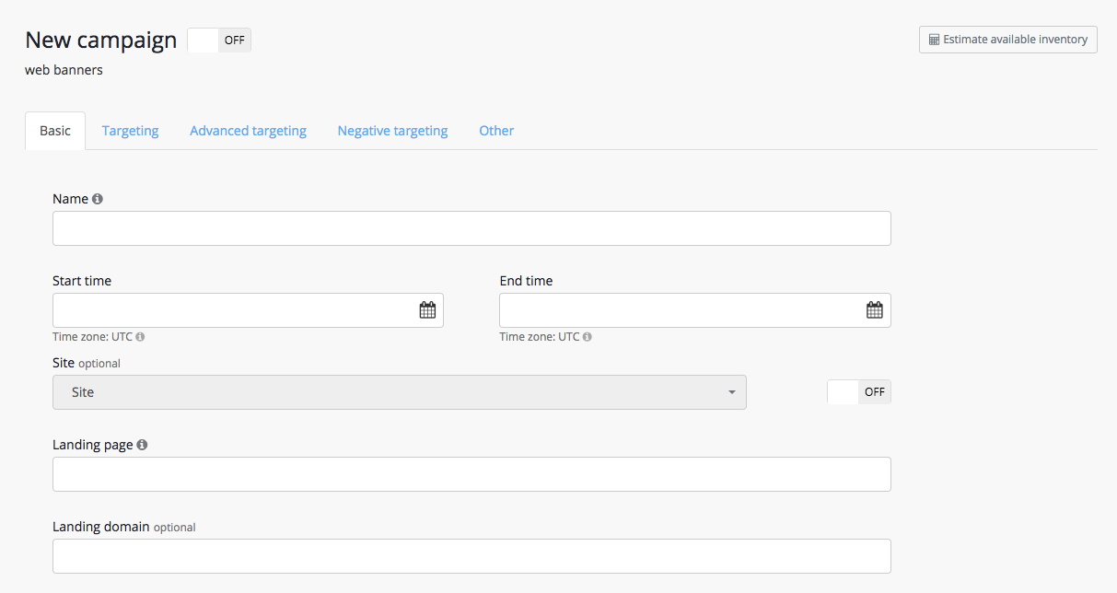
Task: Focus the Landing page input box
Action: tap(471, 474)
